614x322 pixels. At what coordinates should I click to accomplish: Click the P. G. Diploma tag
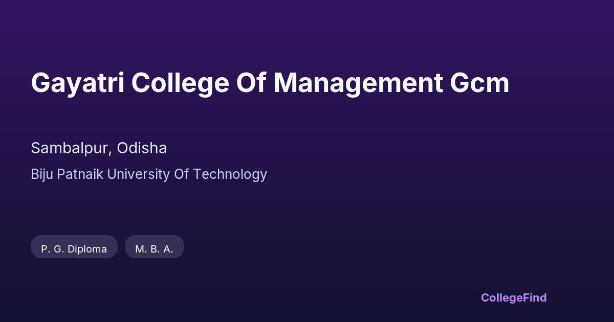pos(74,249)
